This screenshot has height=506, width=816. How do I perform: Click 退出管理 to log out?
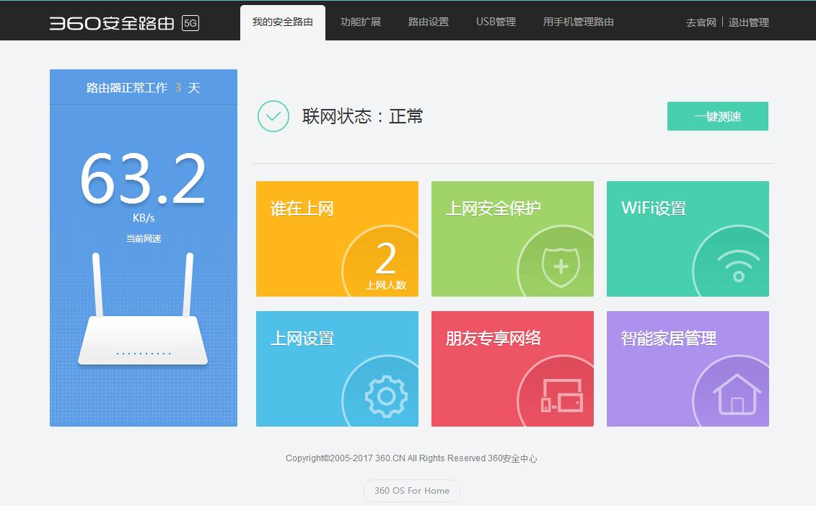pos(750,22)
